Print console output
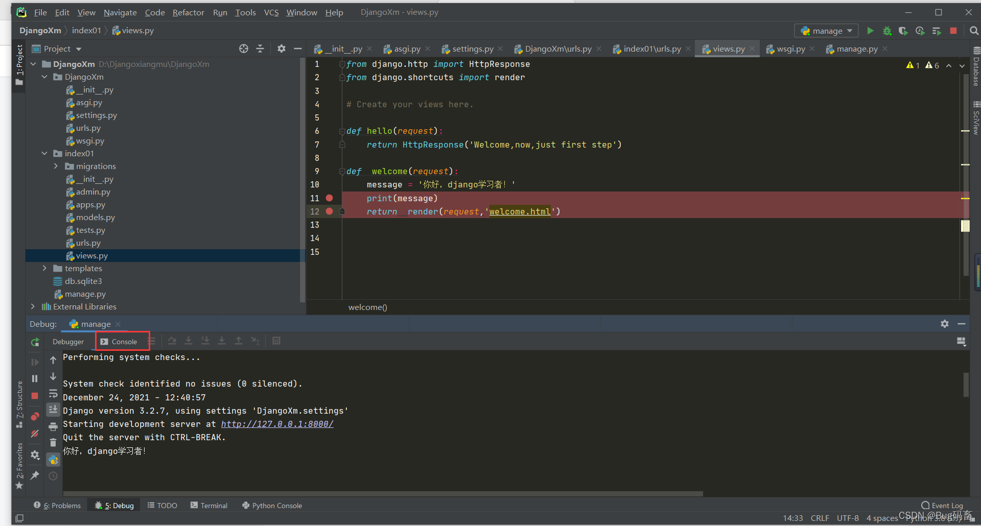The image size is (981, 526). click(53, 426)
